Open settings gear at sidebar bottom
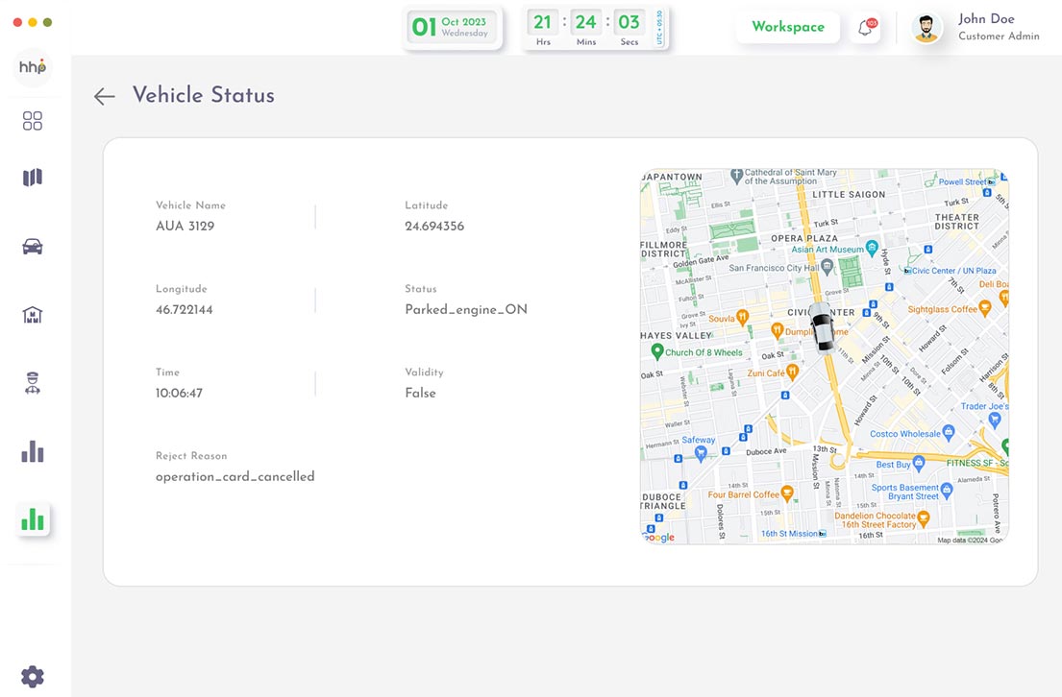1062x697 pixels. pos(33,676)
